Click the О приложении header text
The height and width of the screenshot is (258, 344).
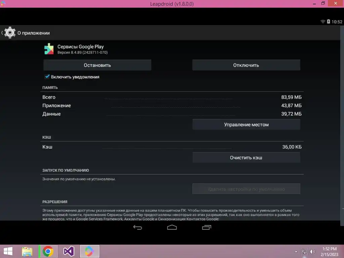[x=34, y=33]
